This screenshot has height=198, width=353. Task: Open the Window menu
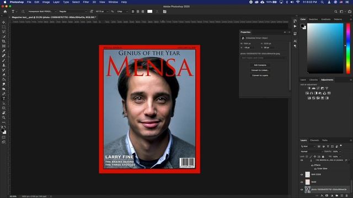click(113, 2)
